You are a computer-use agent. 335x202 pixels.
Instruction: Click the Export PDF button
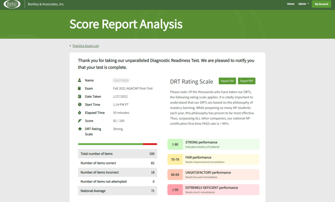point(247,81)
